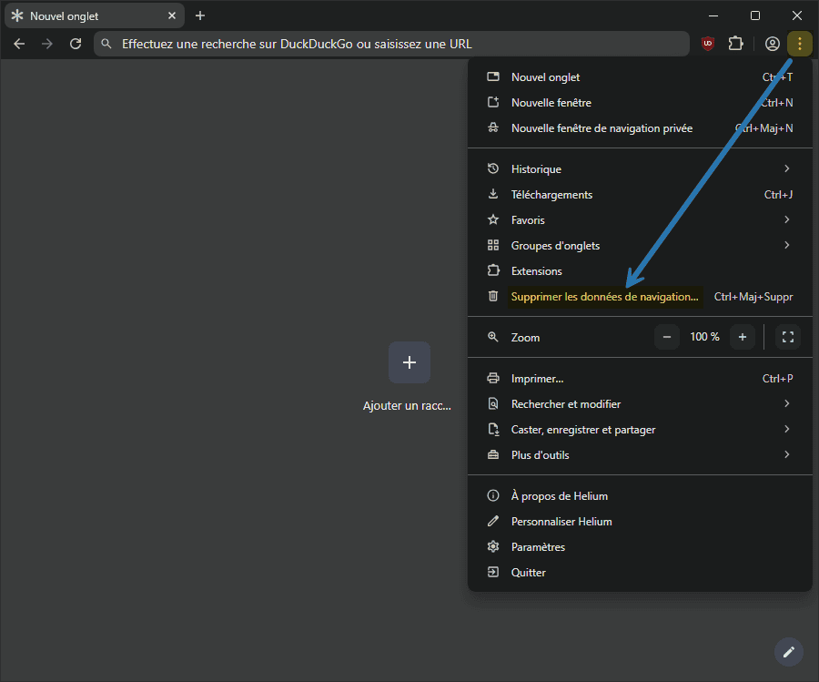The image size is (819, 682).
Task: Open a new tab with the plus button
Action: point(200,15)
